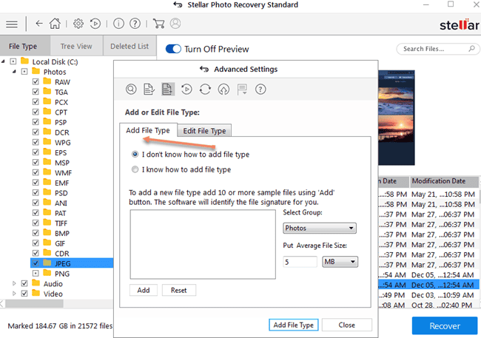Uncheck the JPEG checkbox
The width and height of the screenshot is (481, 338).
pos(36,263)
